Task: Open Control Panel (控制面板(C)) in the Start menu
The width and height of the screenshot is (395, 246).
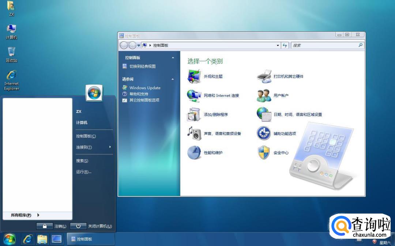Action: click(x=86, y=136)
